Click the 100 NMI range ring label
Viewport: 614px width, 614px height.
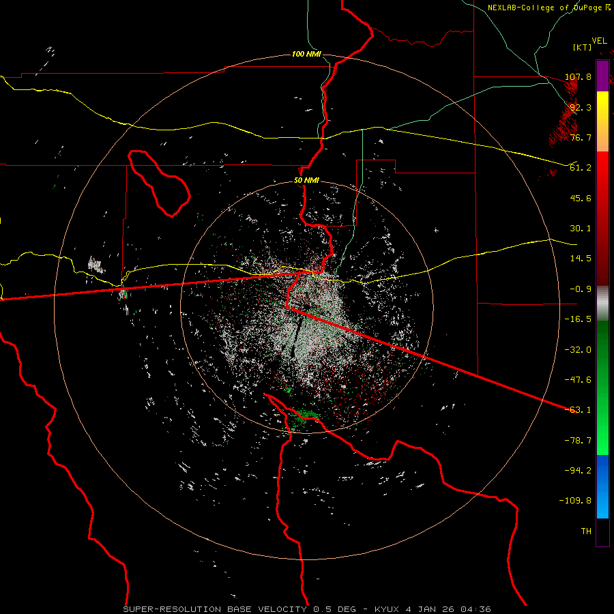coord(306,54)
